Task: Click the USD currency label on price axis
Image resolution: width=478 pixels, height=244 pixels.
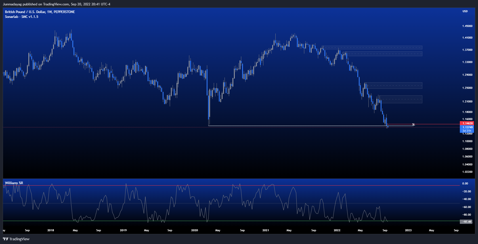Action: pos(465,11)
